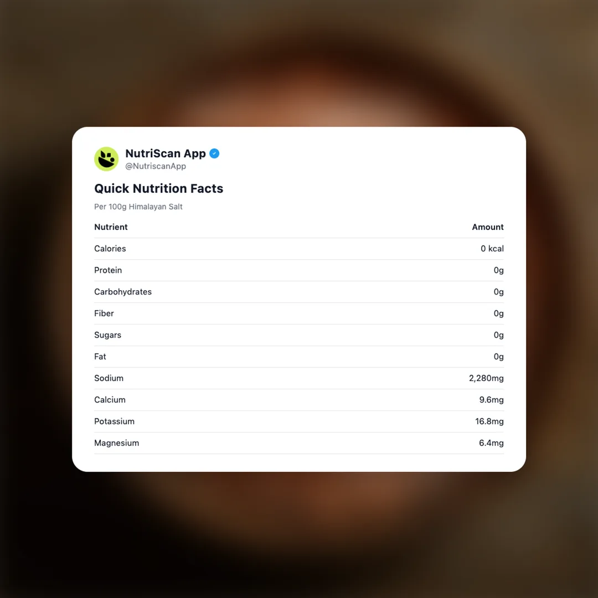The width and height of the screenshot is (598, 598).
Task: Click the blue verified badge
Action: 214,153
